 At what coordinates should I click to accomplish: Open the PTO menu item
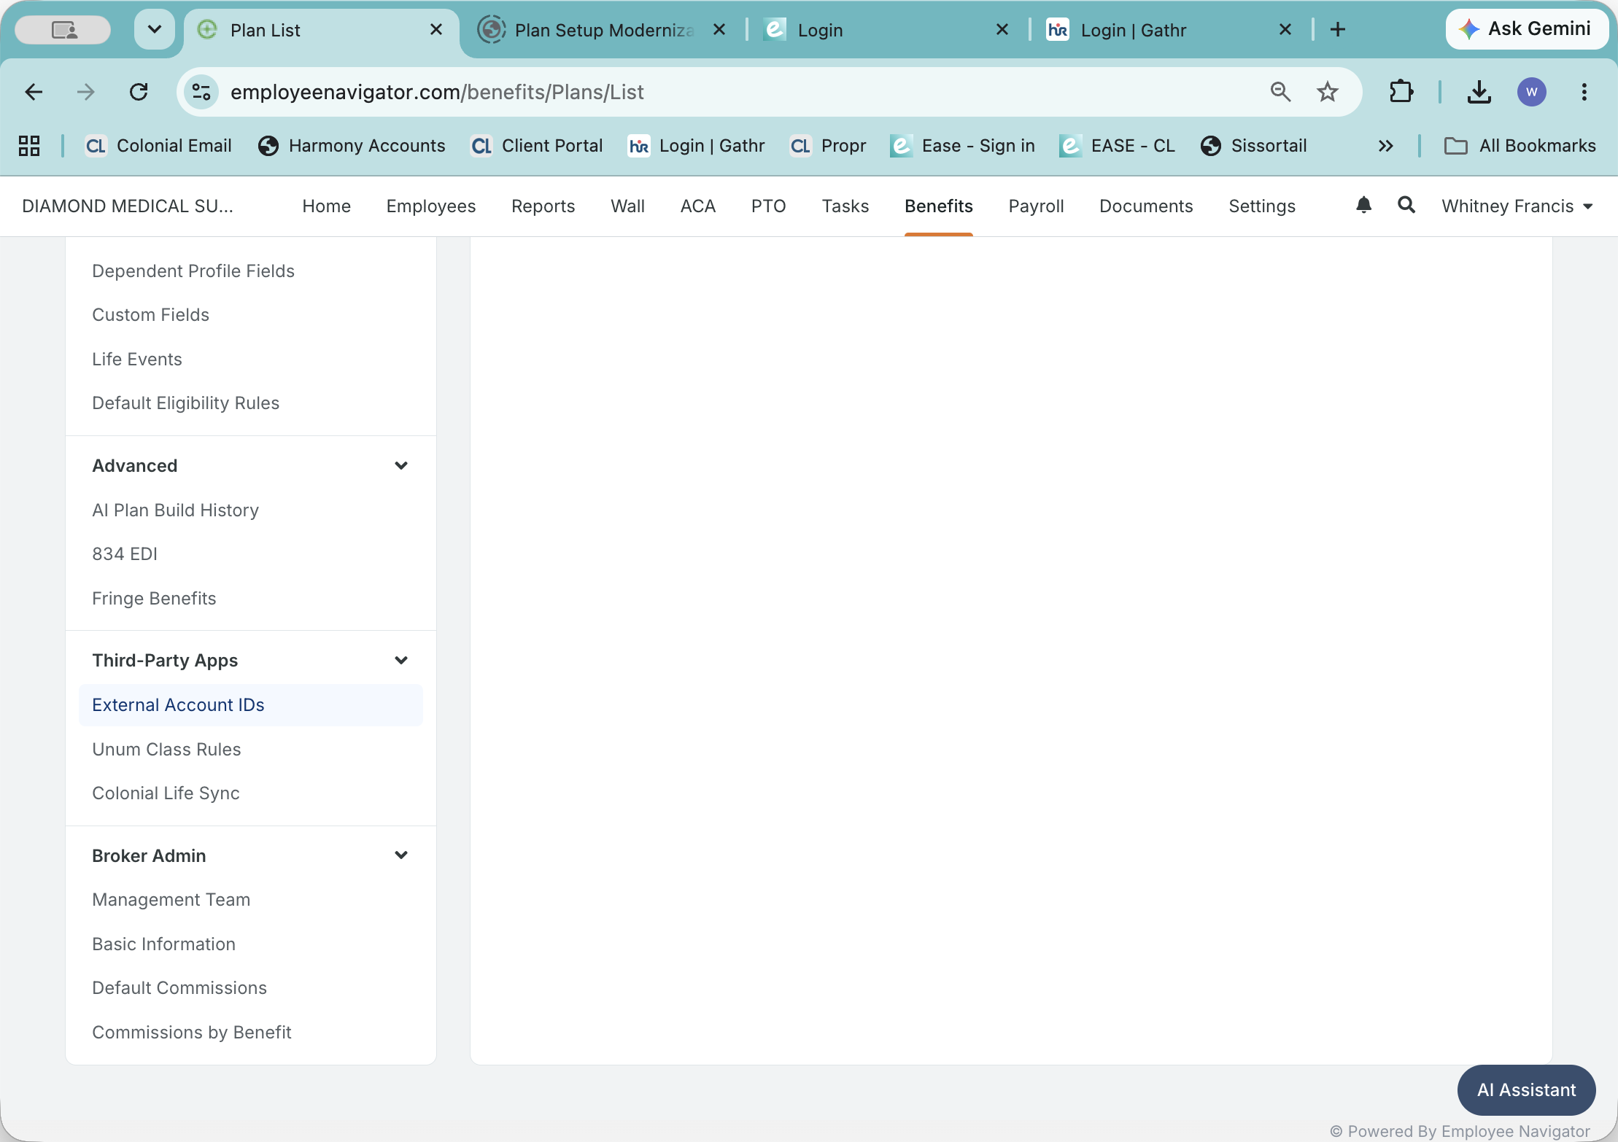tap(768, 206)
